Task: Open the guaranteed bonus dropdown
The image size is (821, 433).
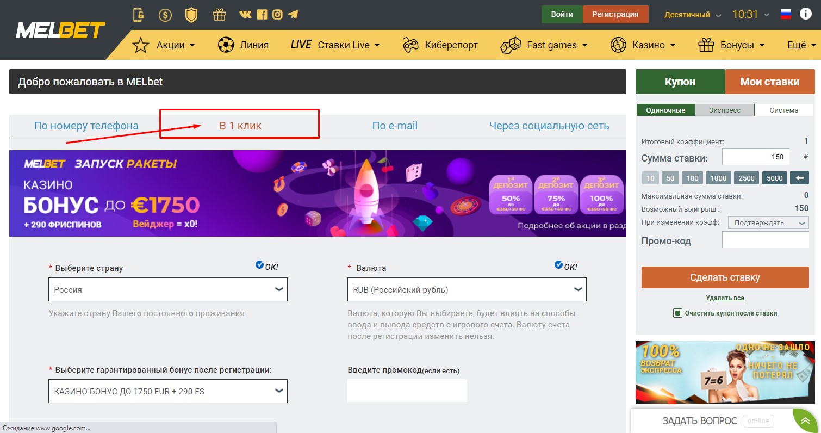Action: point(168,391)
